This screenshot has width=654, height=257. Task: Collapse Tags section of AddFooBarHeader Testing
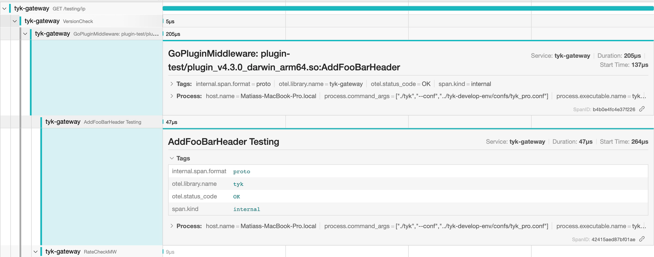(172, 158)
